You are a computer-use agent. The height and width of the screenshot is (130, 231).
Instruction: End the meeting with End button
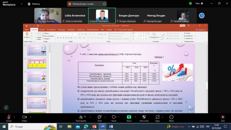[223, 118]
